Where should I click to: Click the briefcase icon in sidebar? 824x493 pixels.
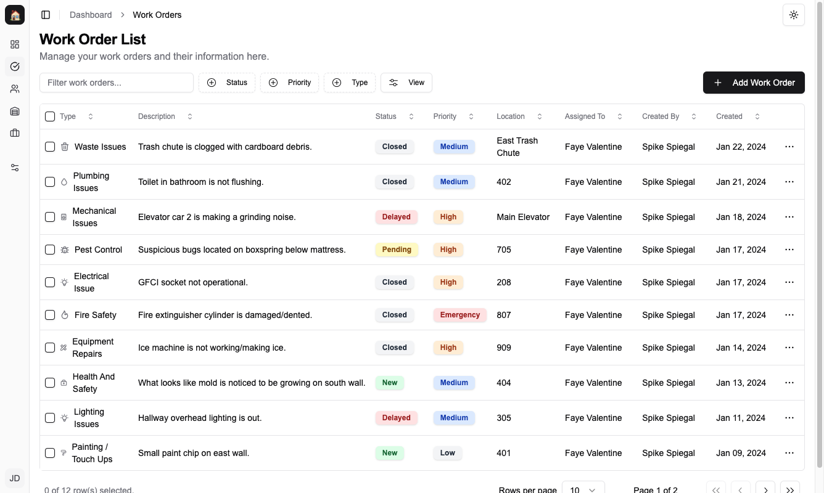tap(15, 133)
